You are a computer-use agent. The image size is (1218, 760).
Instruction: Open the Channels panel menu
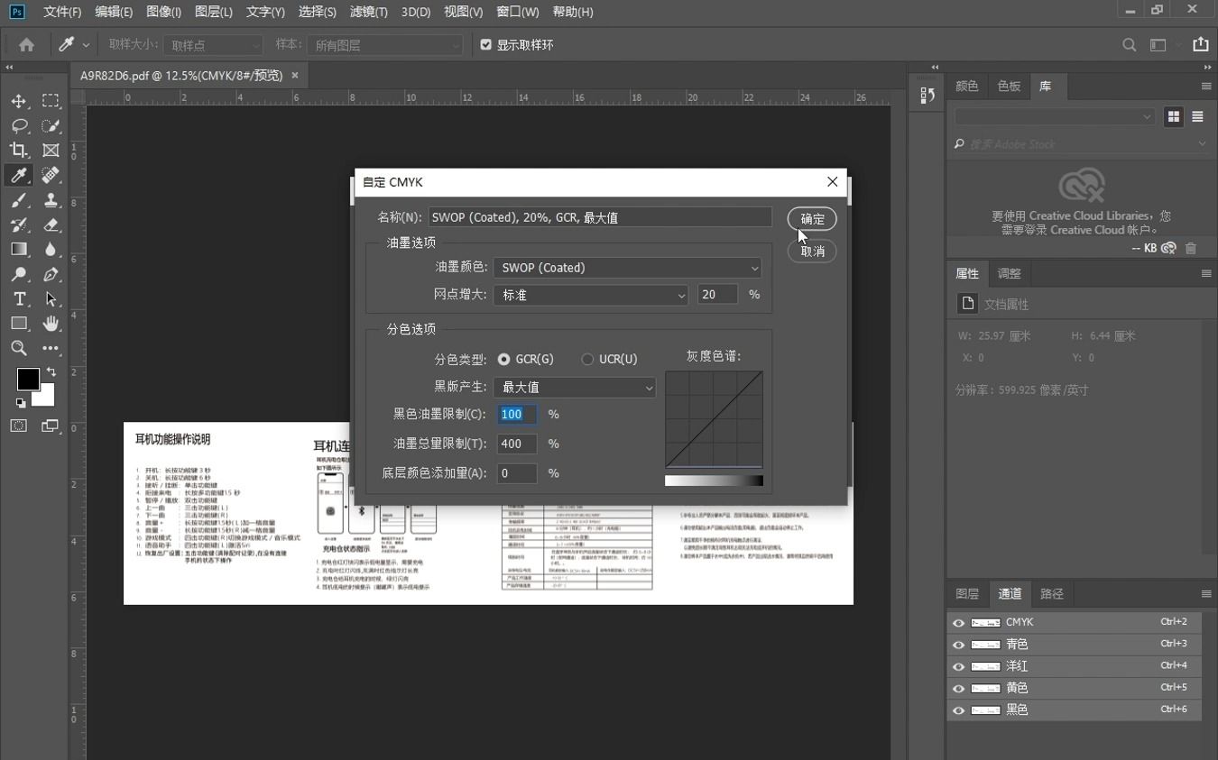(1206, 594)
